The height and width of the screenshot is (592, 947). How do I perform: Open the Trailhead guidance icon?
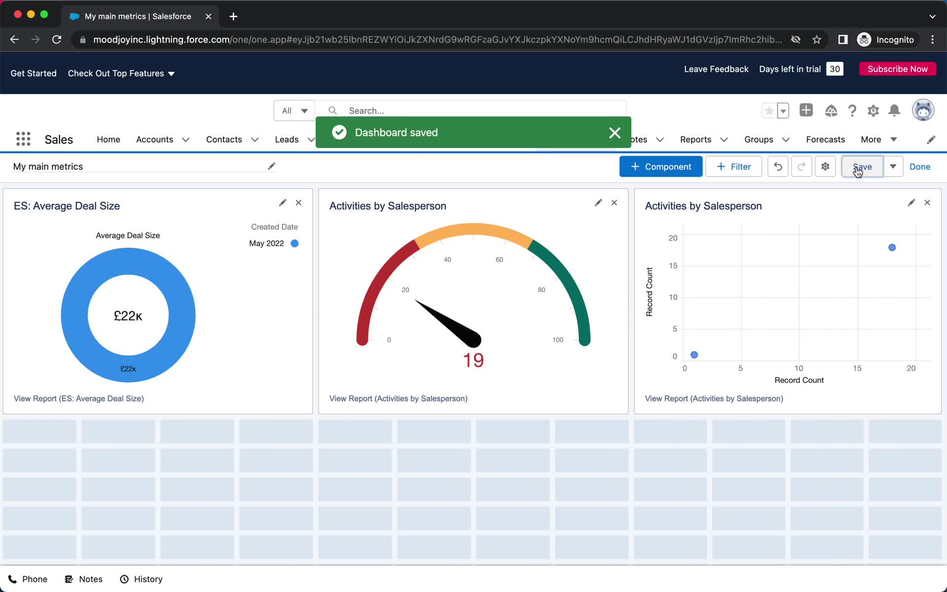pyautogui.click(x=831, y=111)
